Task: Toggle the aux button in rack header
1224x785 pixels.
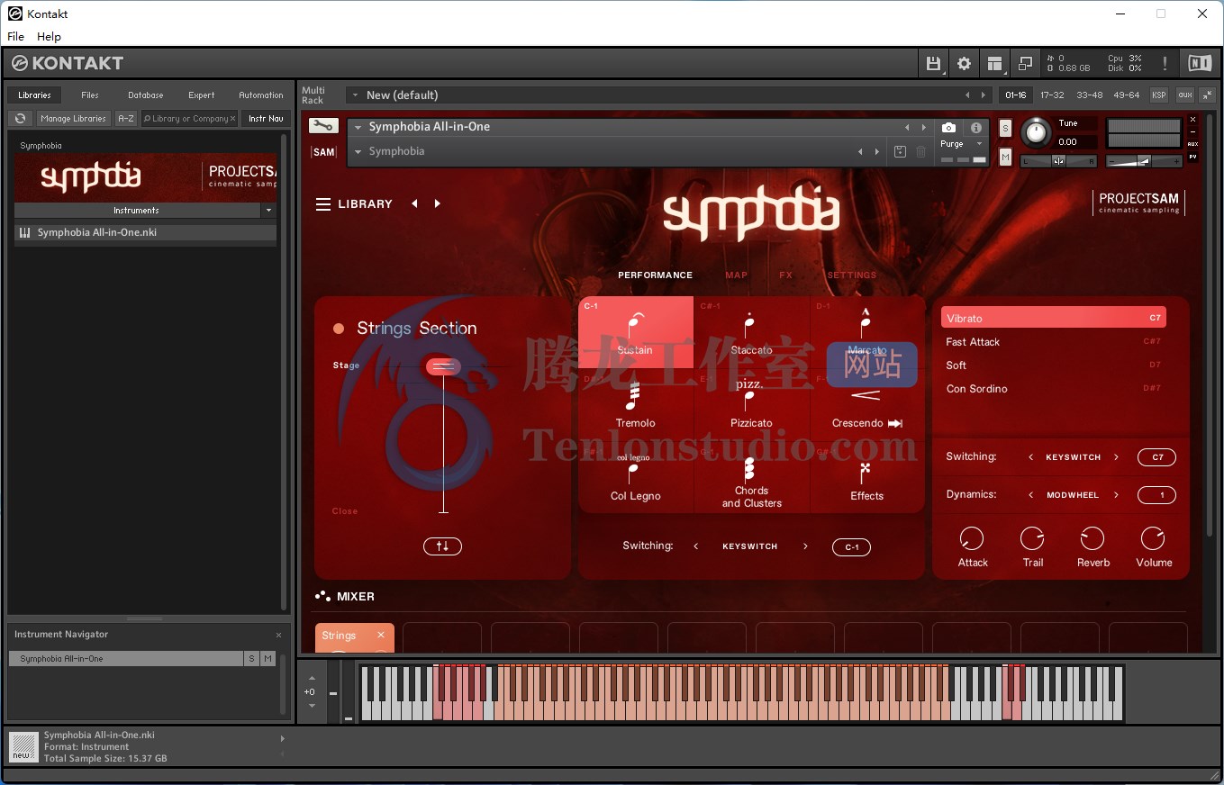Action: click(x=1184, y=95)
